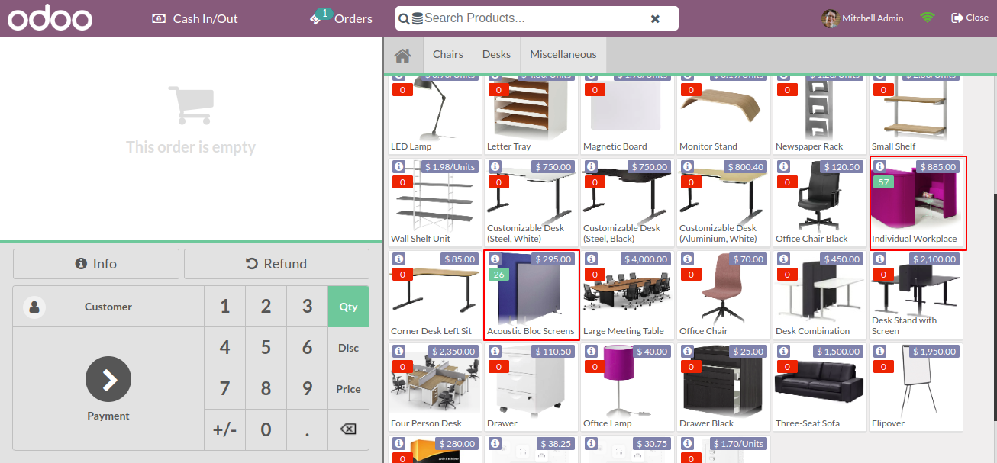Switch numpad to Disc mode
This screenshot has width=997, height=463.
[348, 348]
